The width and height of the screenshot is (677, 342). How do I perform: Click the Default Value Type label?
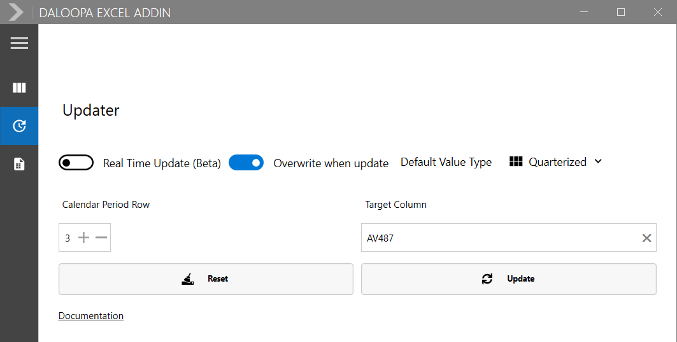click(x=446, y=162)
